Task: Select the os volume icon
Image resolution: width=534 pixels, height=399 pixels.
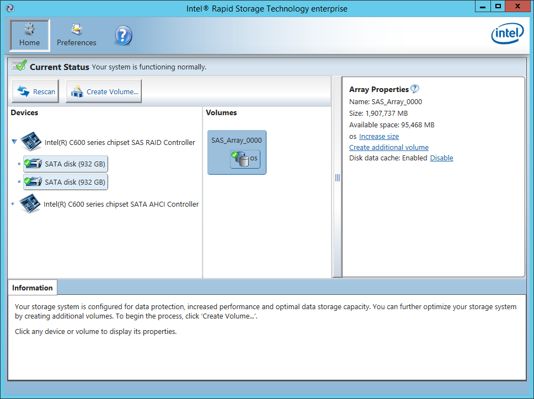Action: coord(245,159)
